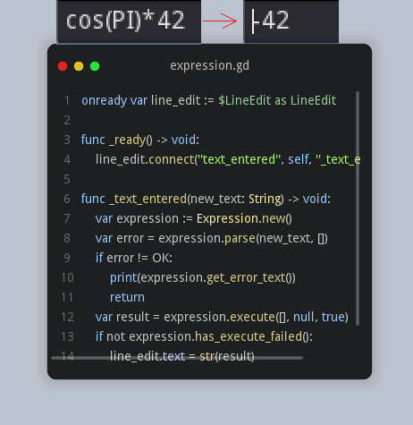
Task: Click the red close dot
Action: point(63,66)
